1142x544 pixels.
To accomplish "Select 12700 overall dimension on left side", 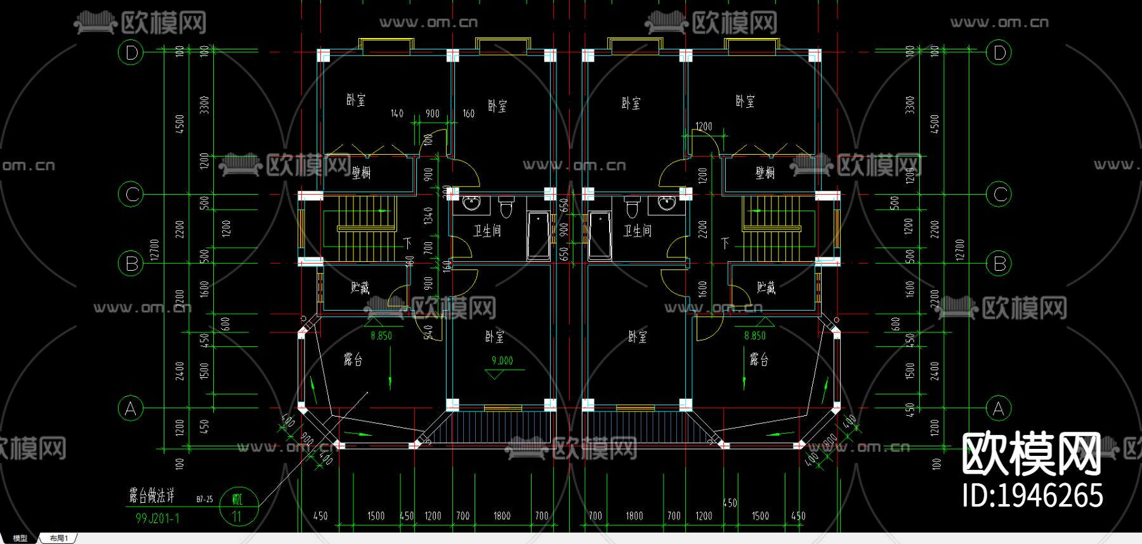I will (155, 249).
